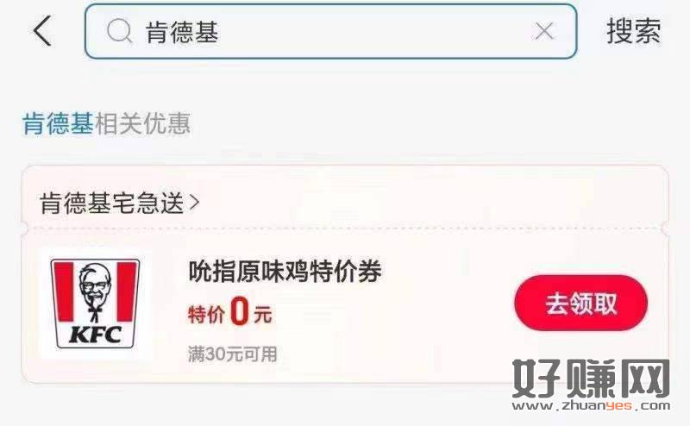The image size is (690, 426).
Task: Click the red 特价 label
Action: (x=206, y=315)
